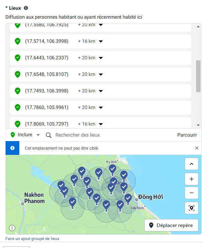Zoom in on the map with plus button

(x=192, y=179)
